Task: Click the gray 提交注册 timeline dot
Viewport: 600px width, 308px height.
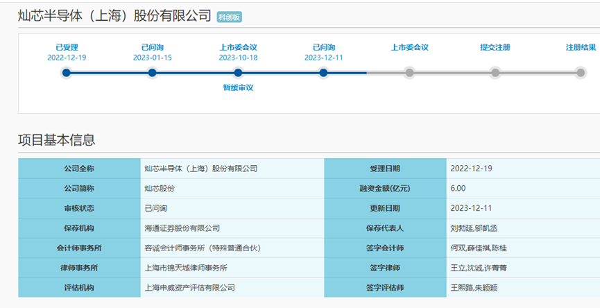Action: (x=495, y=72)
